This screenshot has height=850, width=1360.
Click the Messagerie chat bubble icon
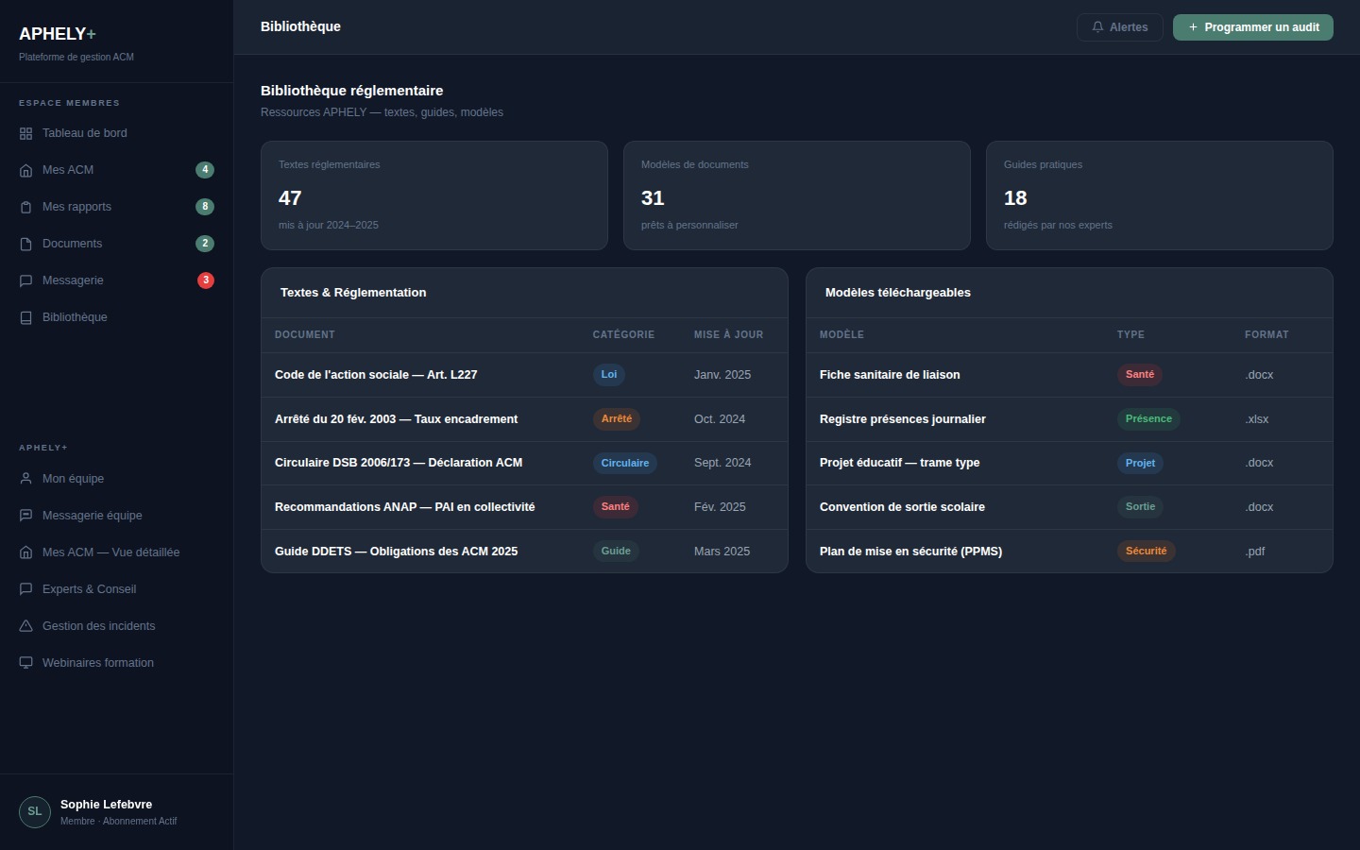(25, 281)
